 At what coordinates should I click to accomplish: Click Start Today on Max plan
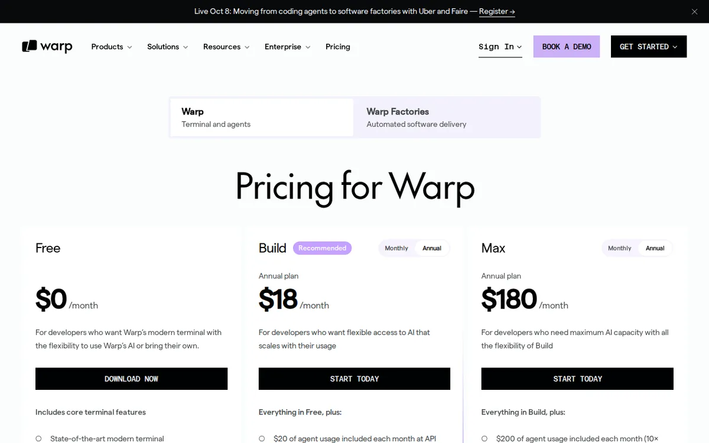point(577,379)
